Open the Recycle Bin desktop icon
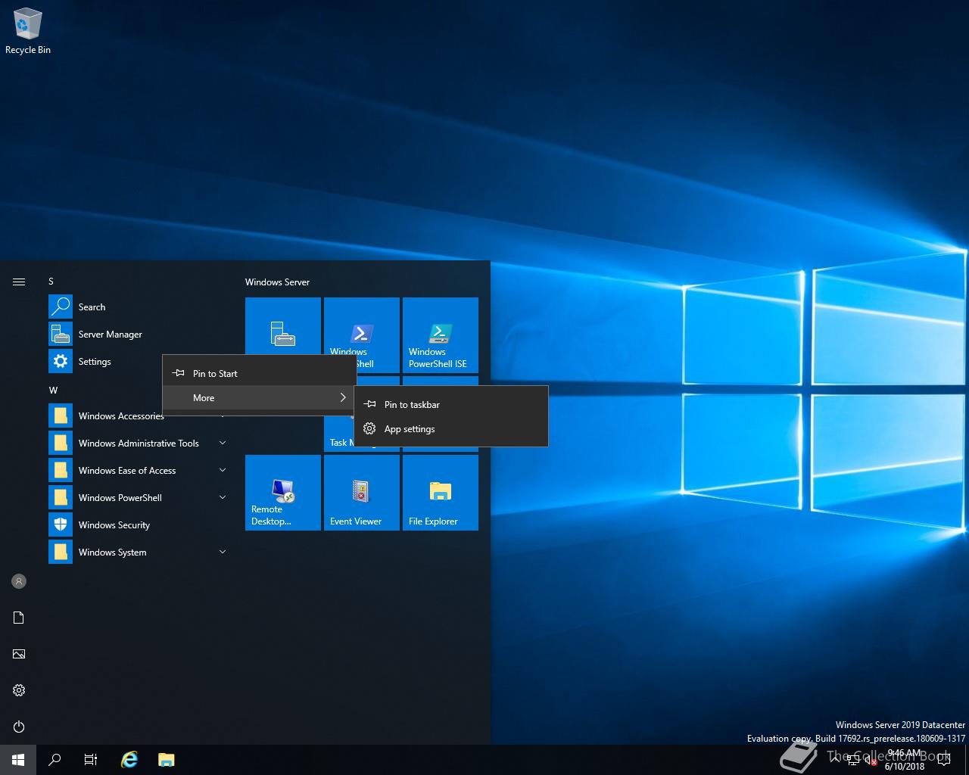 (x=28, y=32)
